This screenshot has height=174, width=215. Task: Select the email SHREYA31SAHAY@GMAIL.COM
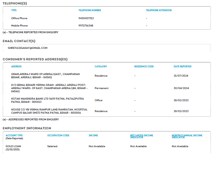pyautogui.click(x=28, y=48)
